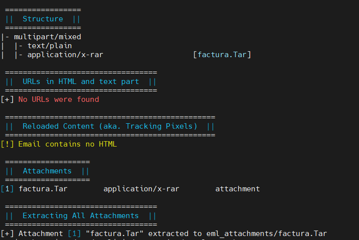This screenshot has height=240, width=359.
Task: Click the '[+]' marker before 'No URLs'
Action: click(7, 99)
